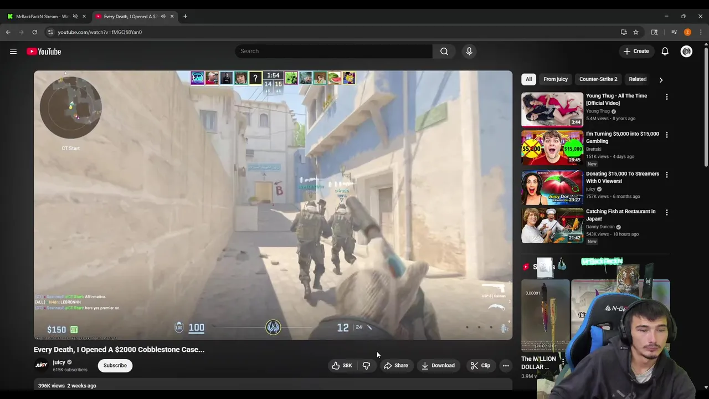
Task: Open a new browser tab
Action: [x=185, y=16]
